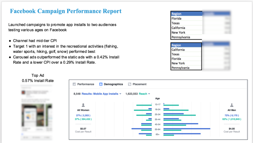The width and height of the screenshot is (253, 143).
Task: Click the men's 55-64 blue results bar
Action: coord(187,129)
